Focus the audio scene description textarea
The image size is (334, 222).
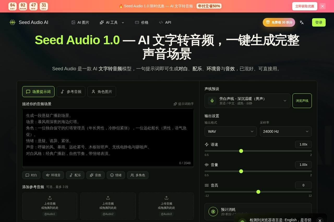coord(108,138)
